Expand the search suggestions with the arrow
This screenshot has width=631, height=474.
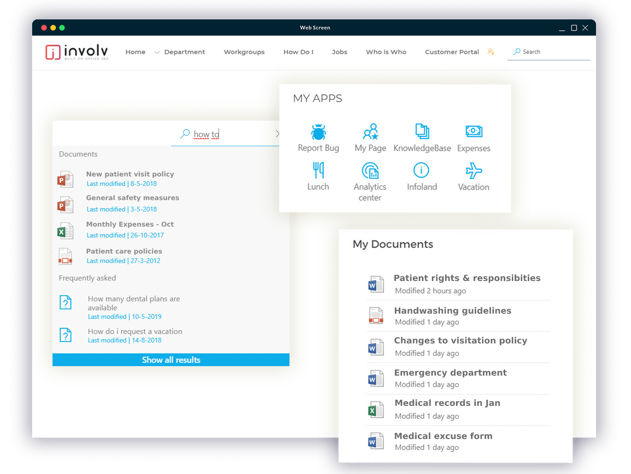coord(278,133)
